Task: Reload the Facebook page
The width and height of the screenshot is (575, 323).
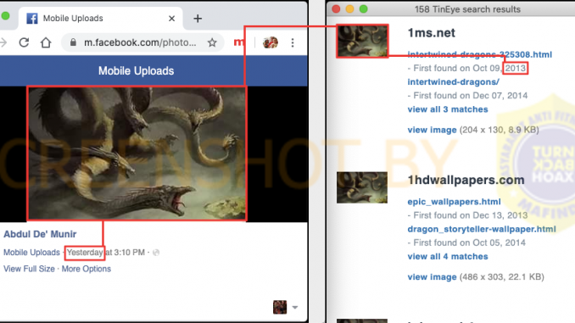Action: tap(24, 42)
